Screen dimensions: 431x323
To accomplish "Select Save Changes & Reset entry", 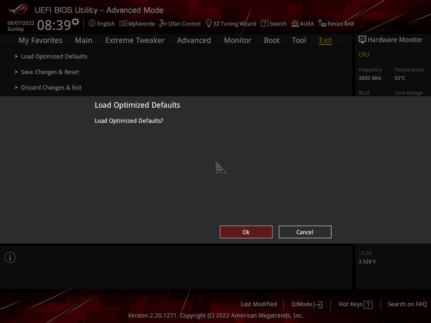I will click(50, 72).
